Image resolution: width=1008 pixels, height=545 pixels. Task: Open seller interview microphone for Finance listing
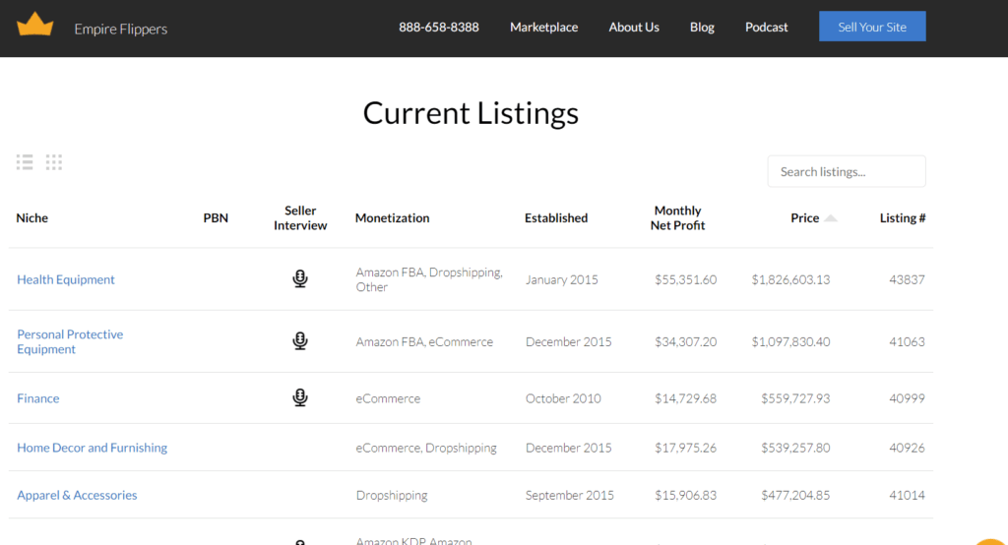(x=299, y=397)
